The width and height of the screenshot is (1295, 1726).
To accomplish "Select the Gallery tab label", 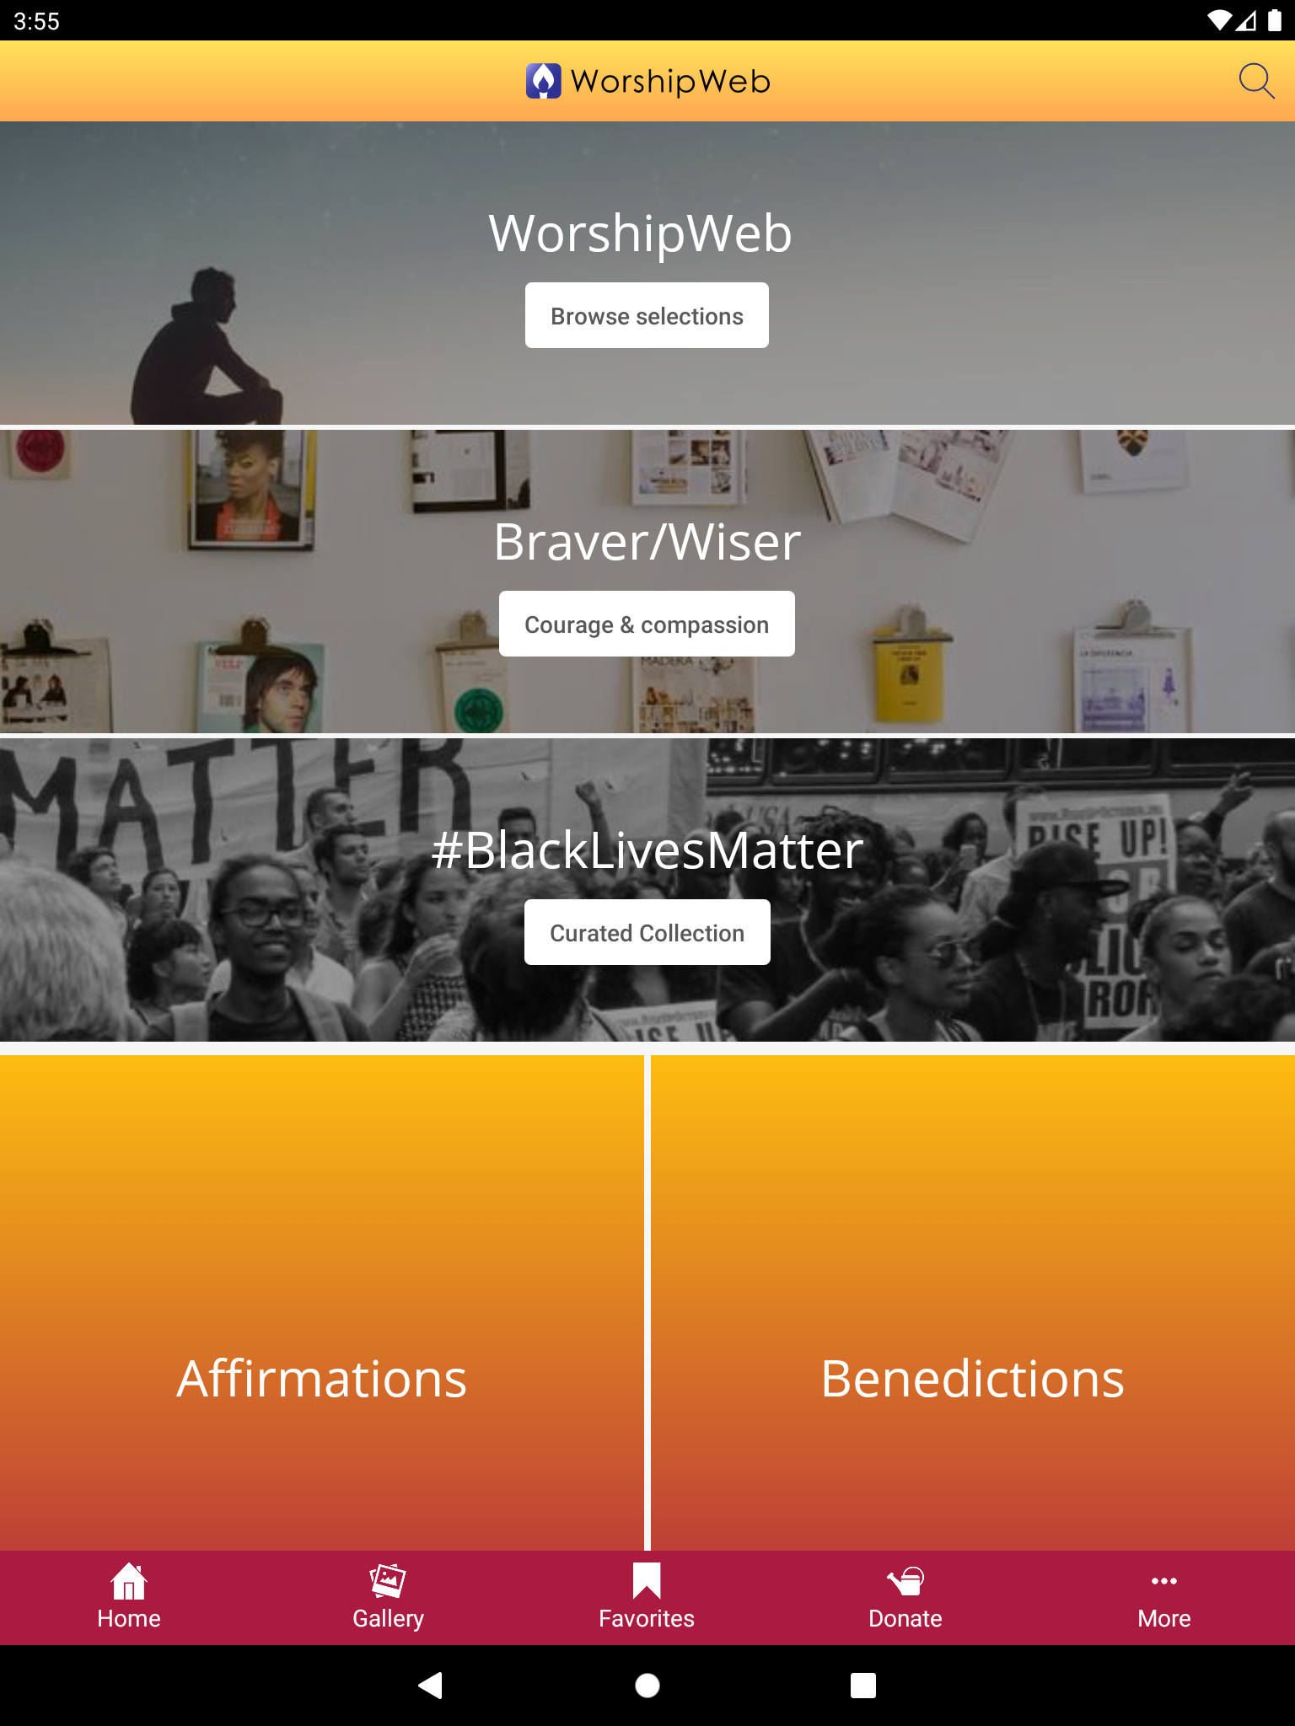I will (x=388, y=1618).
